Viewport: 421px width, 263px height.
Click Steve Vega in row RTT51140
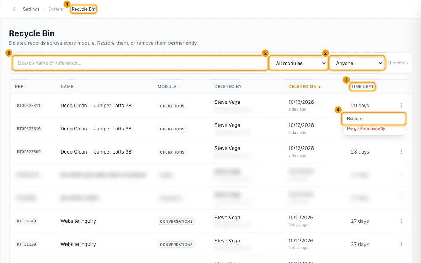[x=227, y=218]
